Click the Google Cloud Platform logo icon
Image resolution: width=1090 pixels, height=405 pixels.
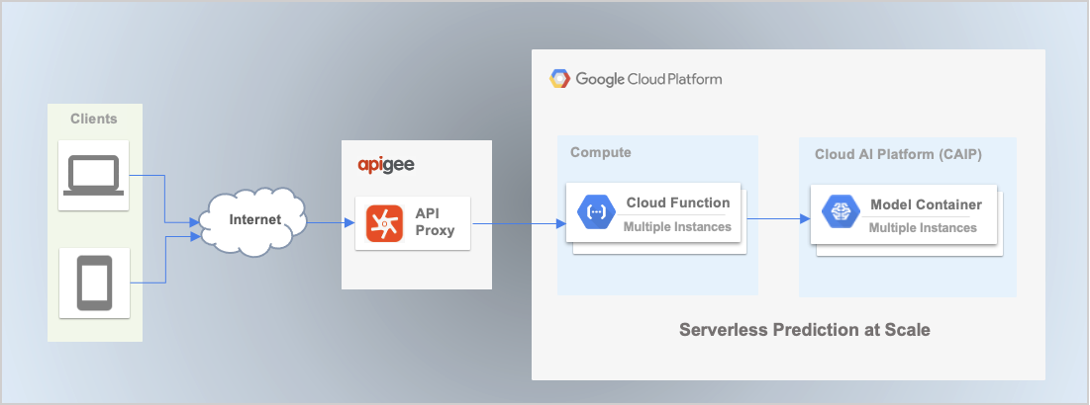(559, 79)
